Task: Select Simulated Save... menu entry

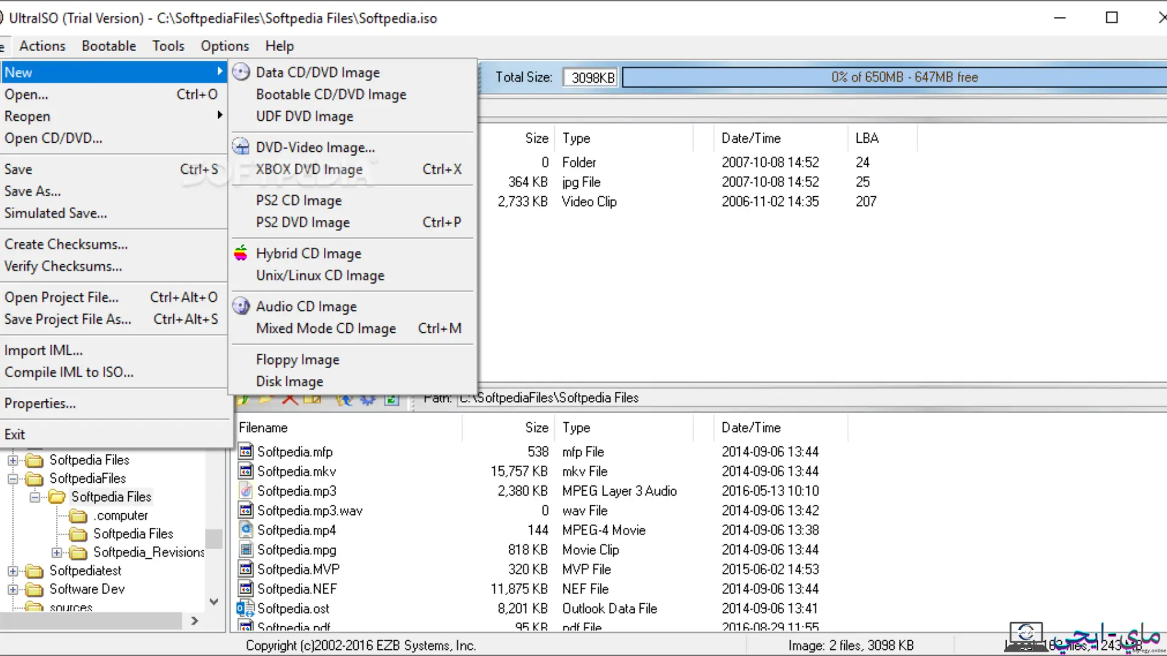Action: pos(114,213)
